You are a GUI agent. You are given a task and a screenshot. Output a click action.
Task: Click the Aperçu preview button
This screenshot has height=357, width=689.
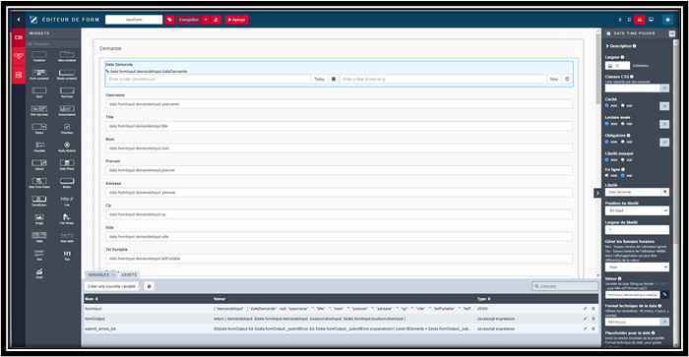(x=236, y=20)
